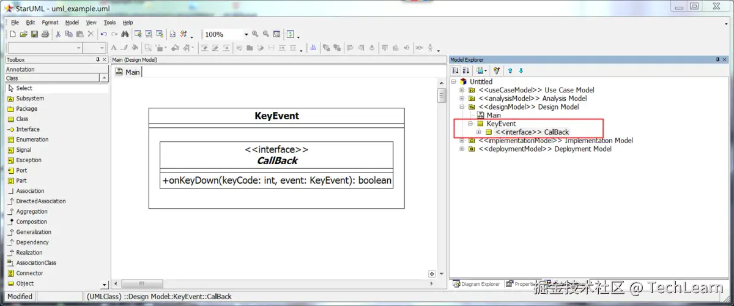This screenshot has width=734, height=306.
Task: Activate the Select pointer tool
Action: pyautogui.click(x=57, y=88)
